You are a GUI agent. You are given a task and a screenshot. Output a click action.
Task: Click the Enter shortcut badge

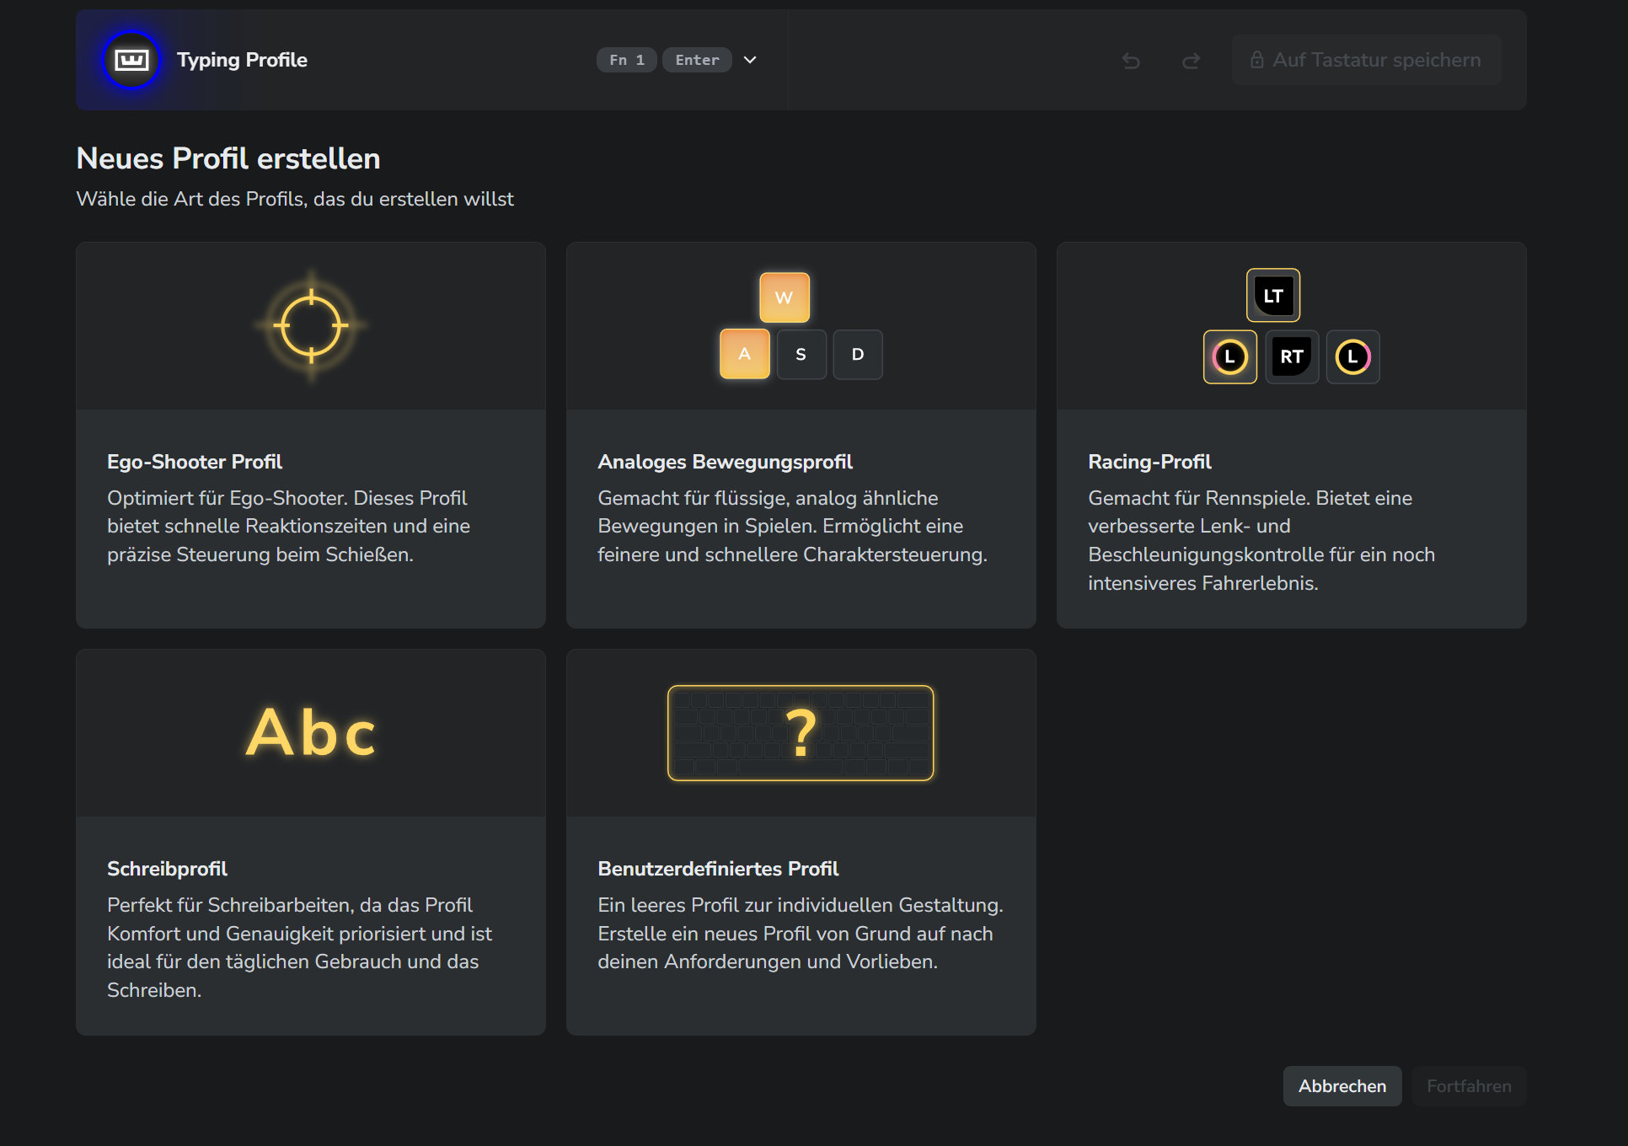pyautogui.click(x=697, y=60)
